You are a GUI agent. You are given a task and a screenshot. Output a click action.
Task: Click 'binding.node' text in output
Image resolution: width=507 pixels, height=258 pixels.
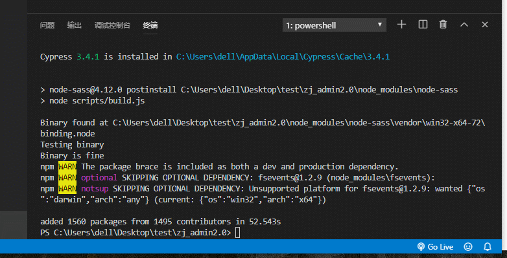coord(67,134)
